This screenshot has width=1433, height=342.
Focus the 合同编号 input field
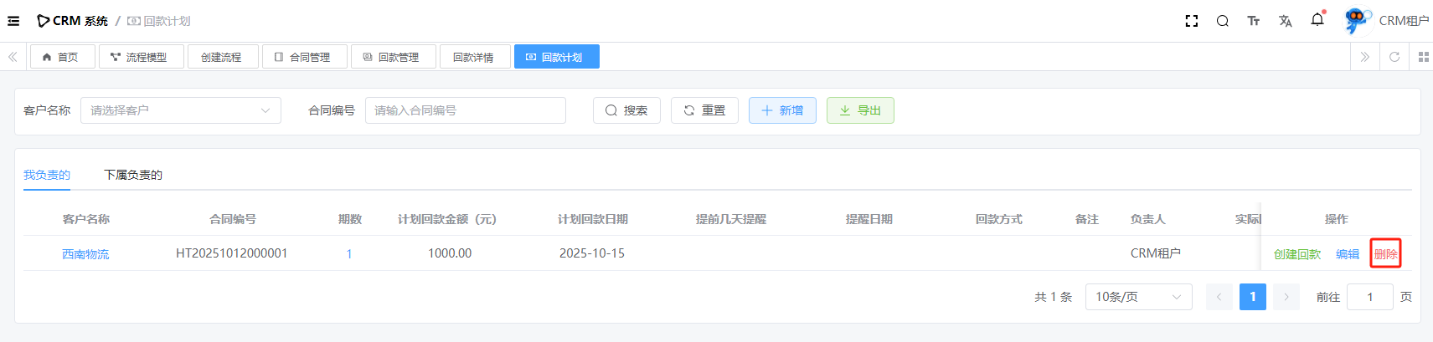point(465,110)
